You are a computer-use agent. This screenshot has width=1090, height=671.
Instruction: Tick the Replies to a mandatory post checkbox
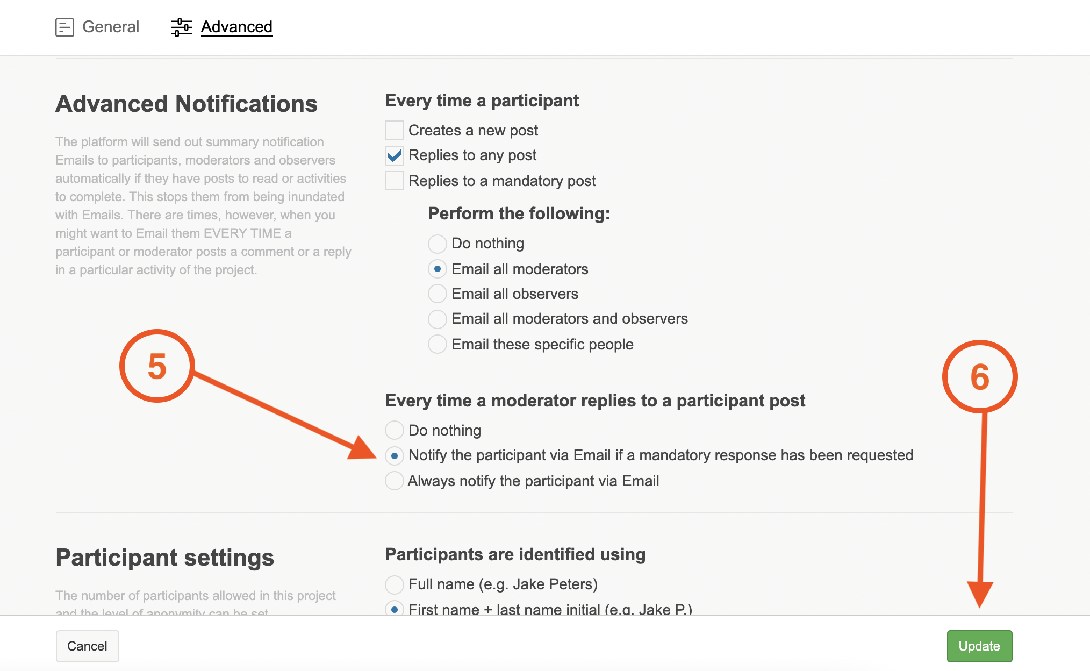[x=395, y=181]
